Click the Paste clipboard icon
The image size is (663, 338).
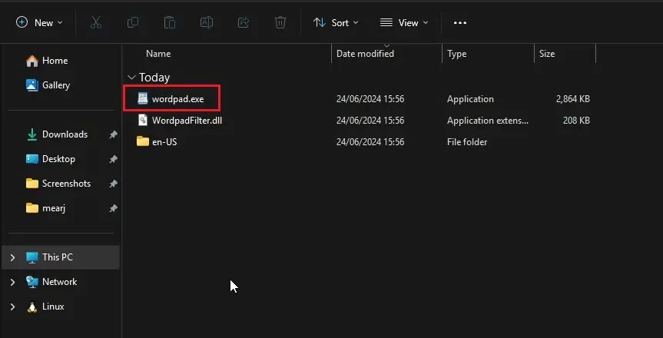tap(170, 23)
